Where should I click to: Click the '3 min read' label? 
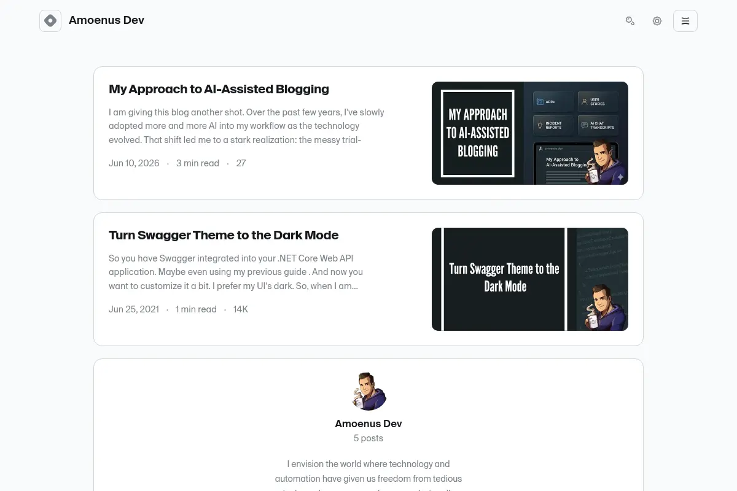click(198, 163)
